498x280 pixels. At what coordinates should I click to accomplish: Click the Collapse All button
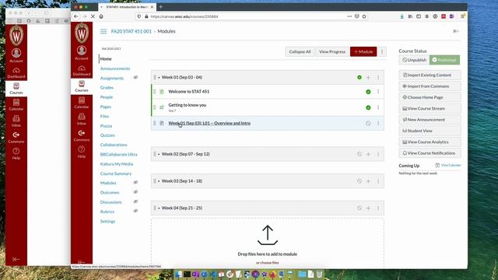pyautogui.click(x=300, y=51)
